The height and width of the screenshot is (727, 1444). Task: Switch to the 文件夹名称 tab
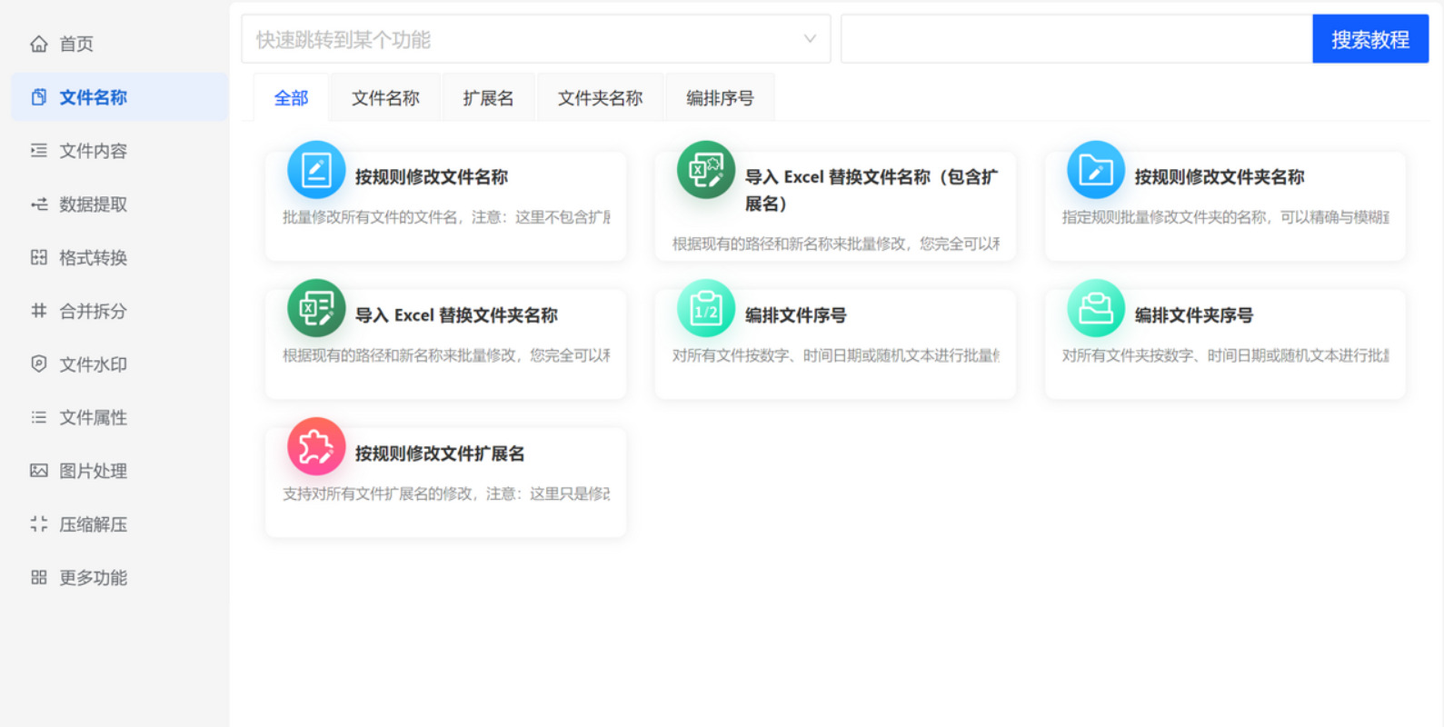[x=600, y=98]
